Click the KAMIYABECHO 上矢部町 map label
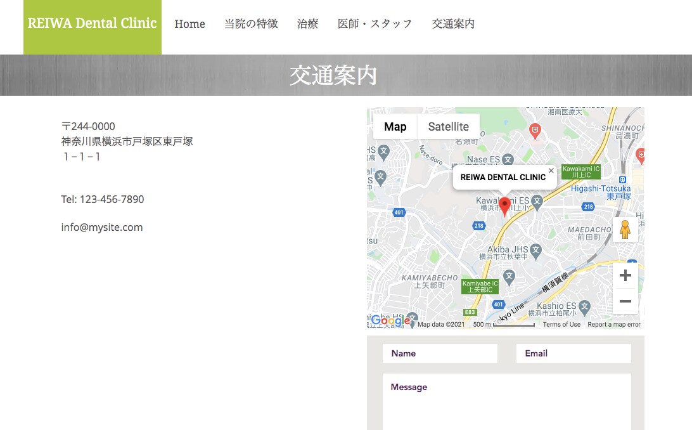Viewport: 692px width, 430px height. tap(430, 282)
